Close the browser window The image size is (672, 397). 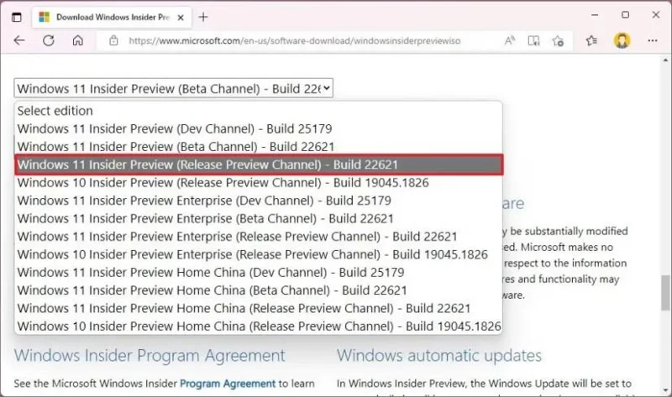[x=656, y=15]
